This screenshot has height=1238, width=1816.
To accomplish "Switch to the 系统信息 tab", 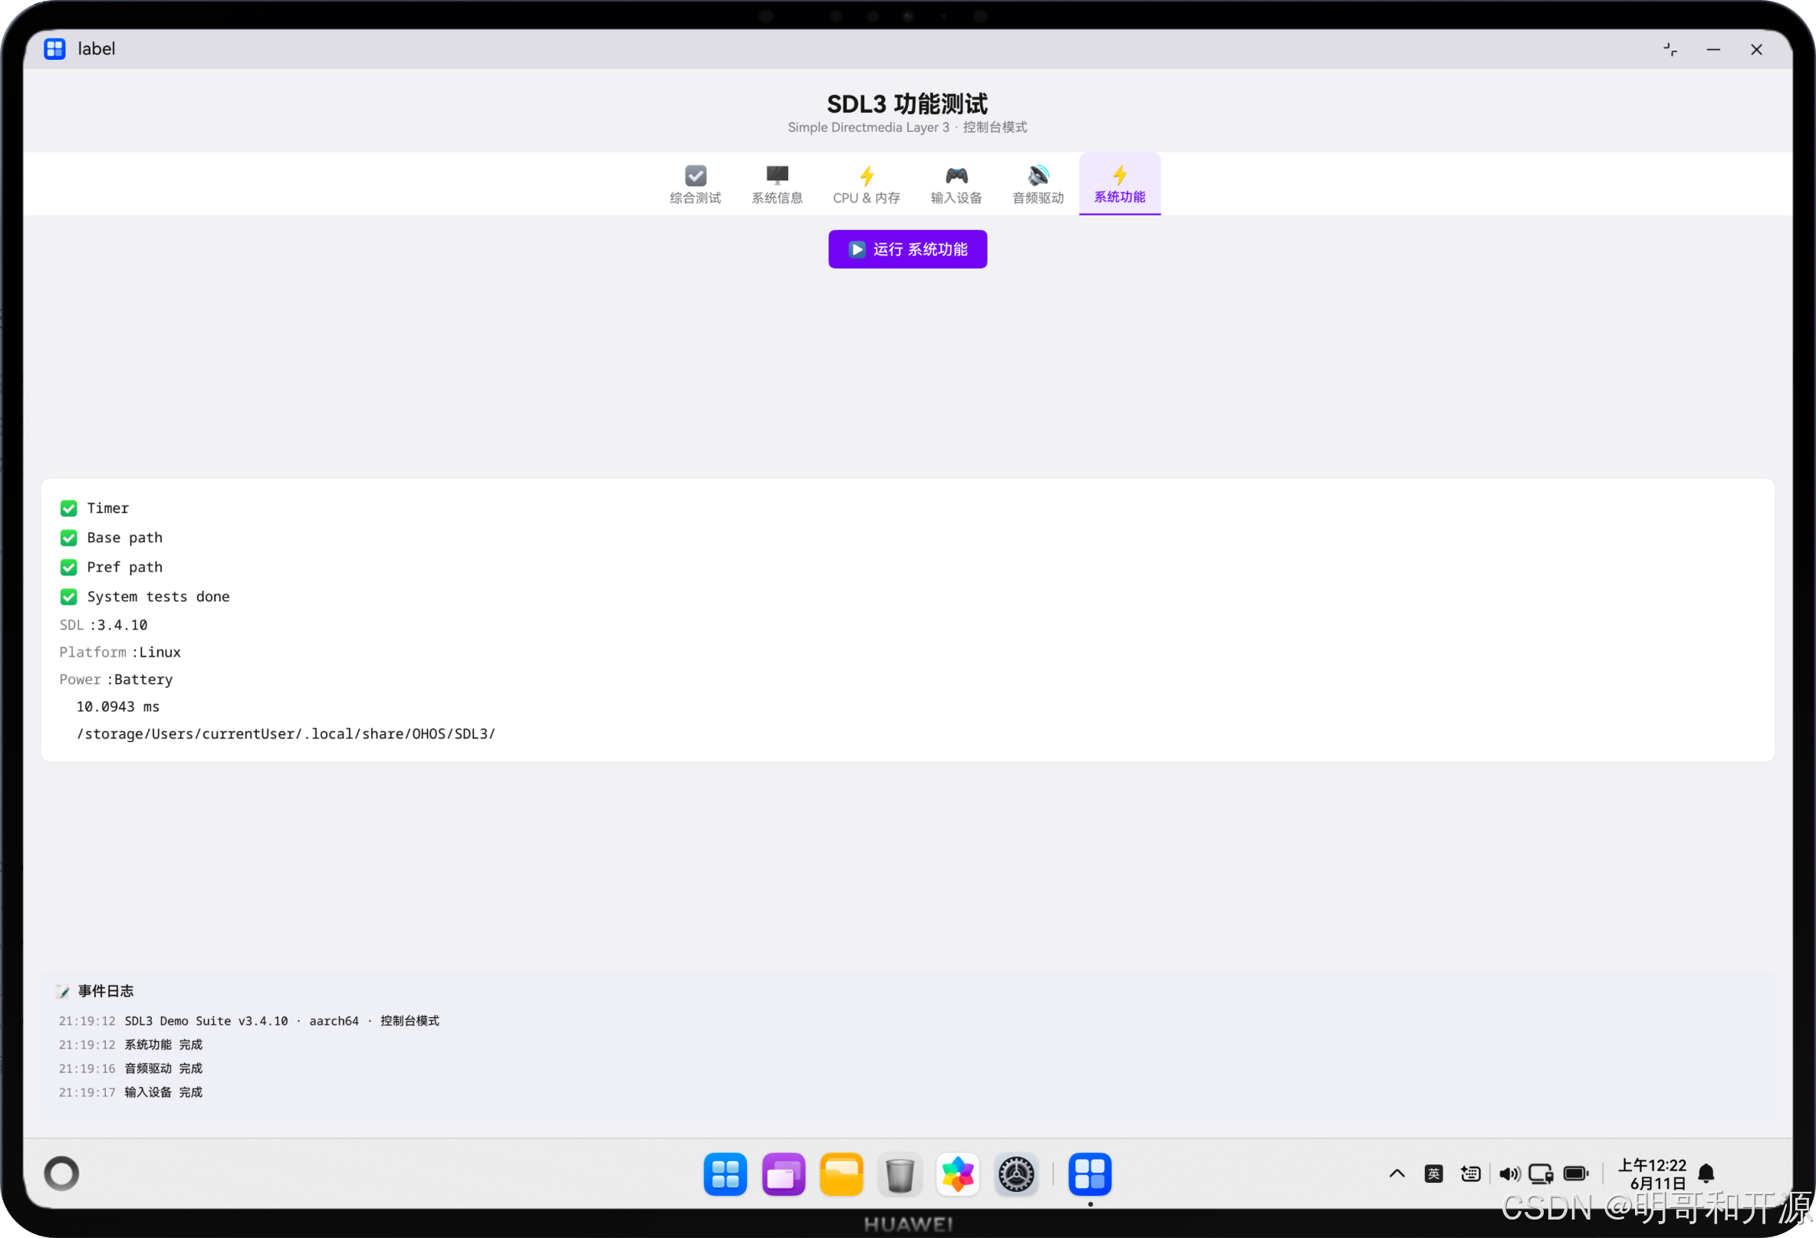I will (x=777, y=184).
